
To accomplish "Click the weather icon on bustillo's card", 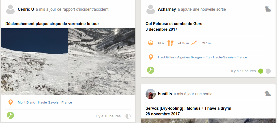I will (268, 93).
